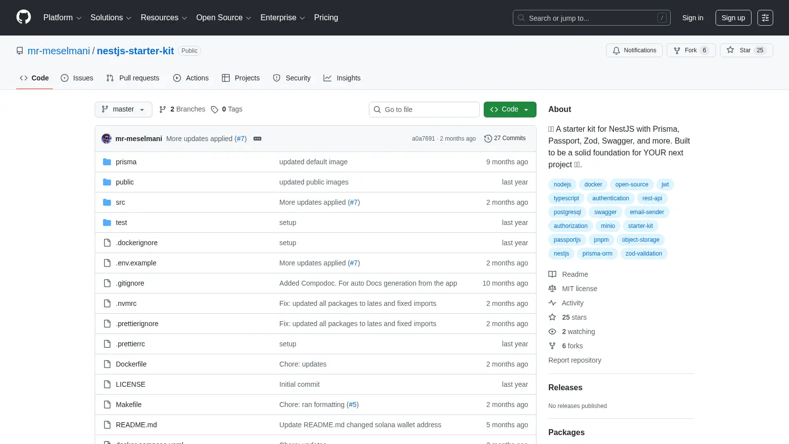789x444 pixels.
Task: Open the command palette icon in header
Action: (x=765, y=18)
